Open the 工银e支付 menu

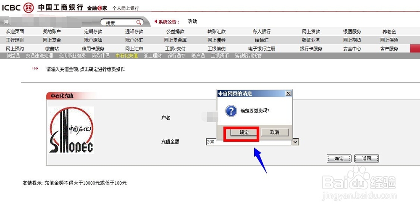coord(175,49)
